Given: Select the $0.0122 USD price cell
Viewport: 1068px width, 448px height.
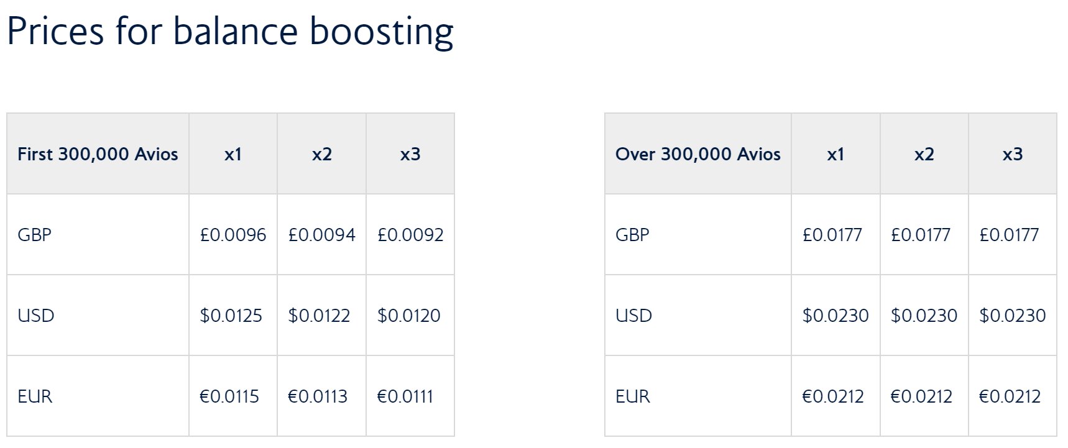Looking at the screenshot, I should 322,316.
